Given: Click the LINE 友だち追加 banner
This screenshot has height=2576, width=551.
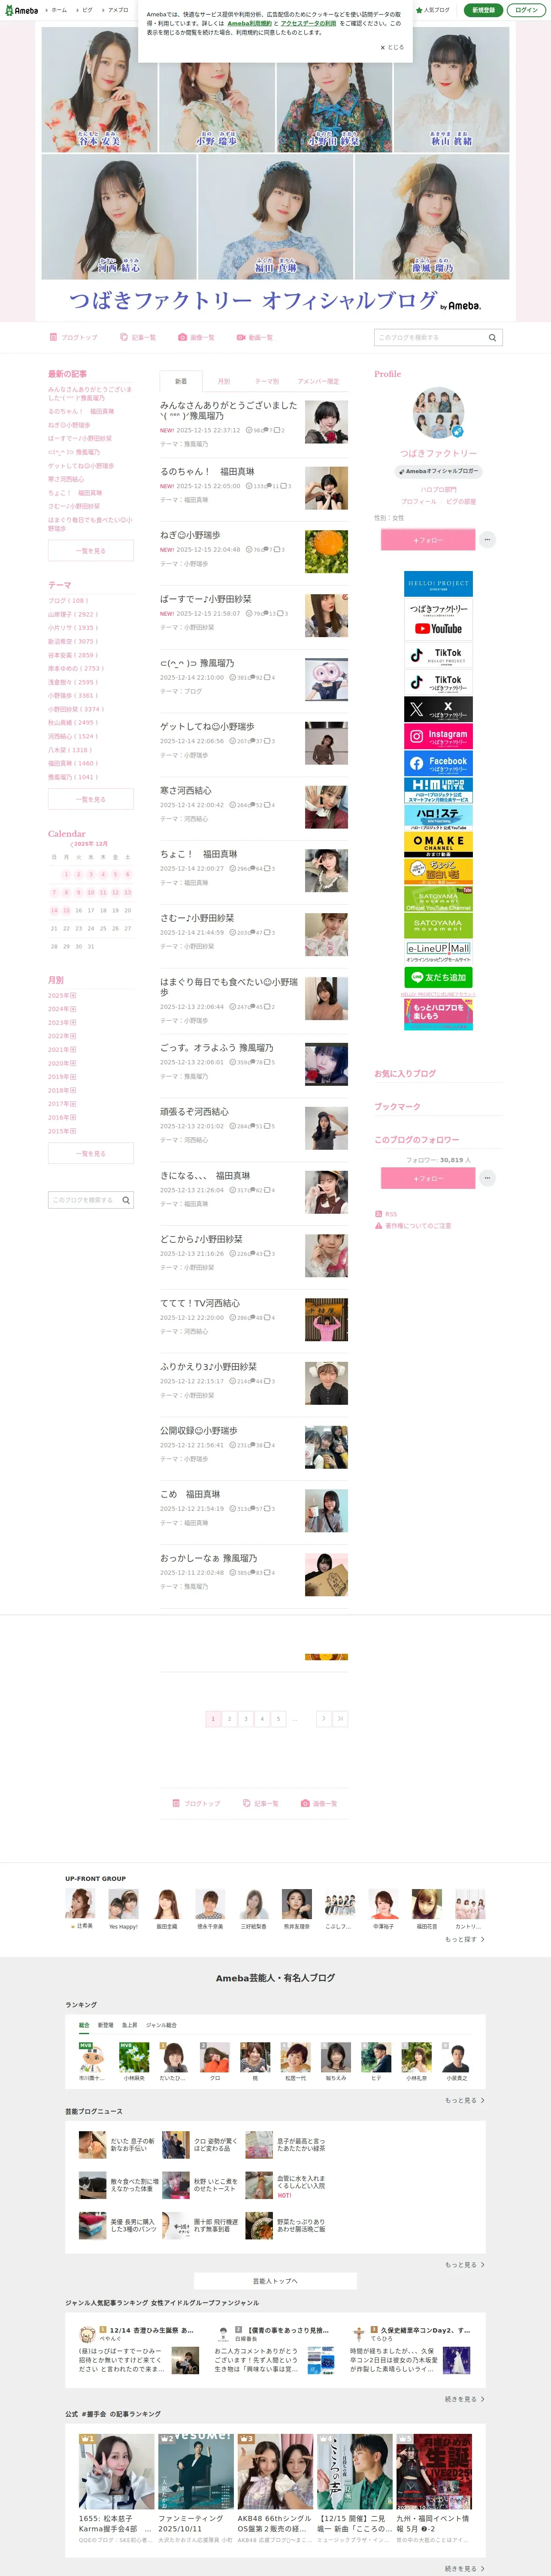Looking at the screenshot, I should 438,977.
